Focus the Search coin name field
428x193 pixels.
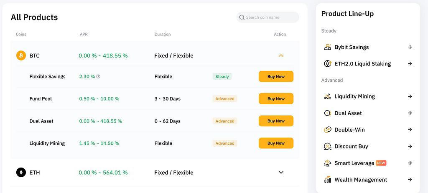coord(270,18)
